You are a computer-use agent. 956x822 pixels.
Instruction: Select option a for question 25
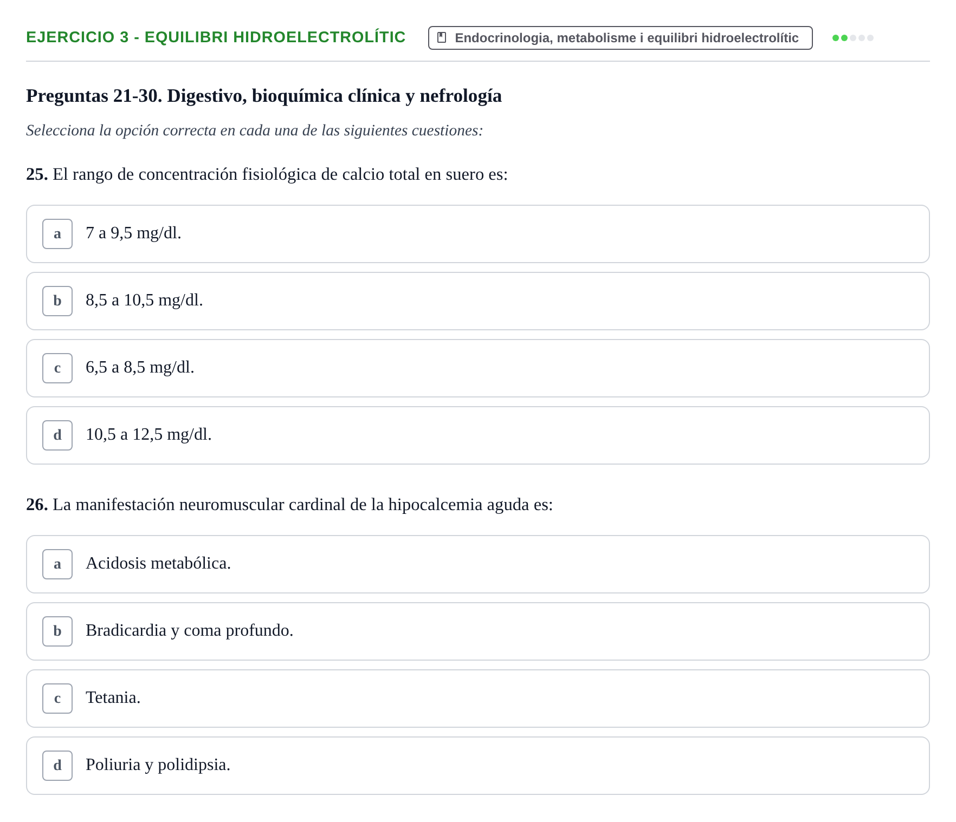pyautogui.click(x=477, y=234)
